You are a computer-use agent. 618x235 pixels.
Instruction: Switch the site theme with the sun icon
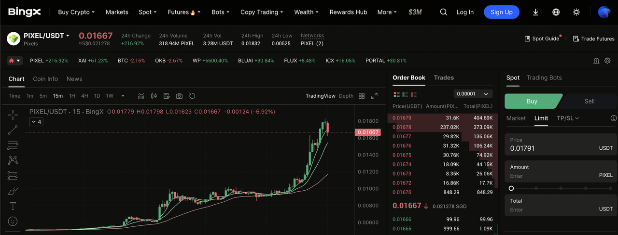tap(576, 12)
